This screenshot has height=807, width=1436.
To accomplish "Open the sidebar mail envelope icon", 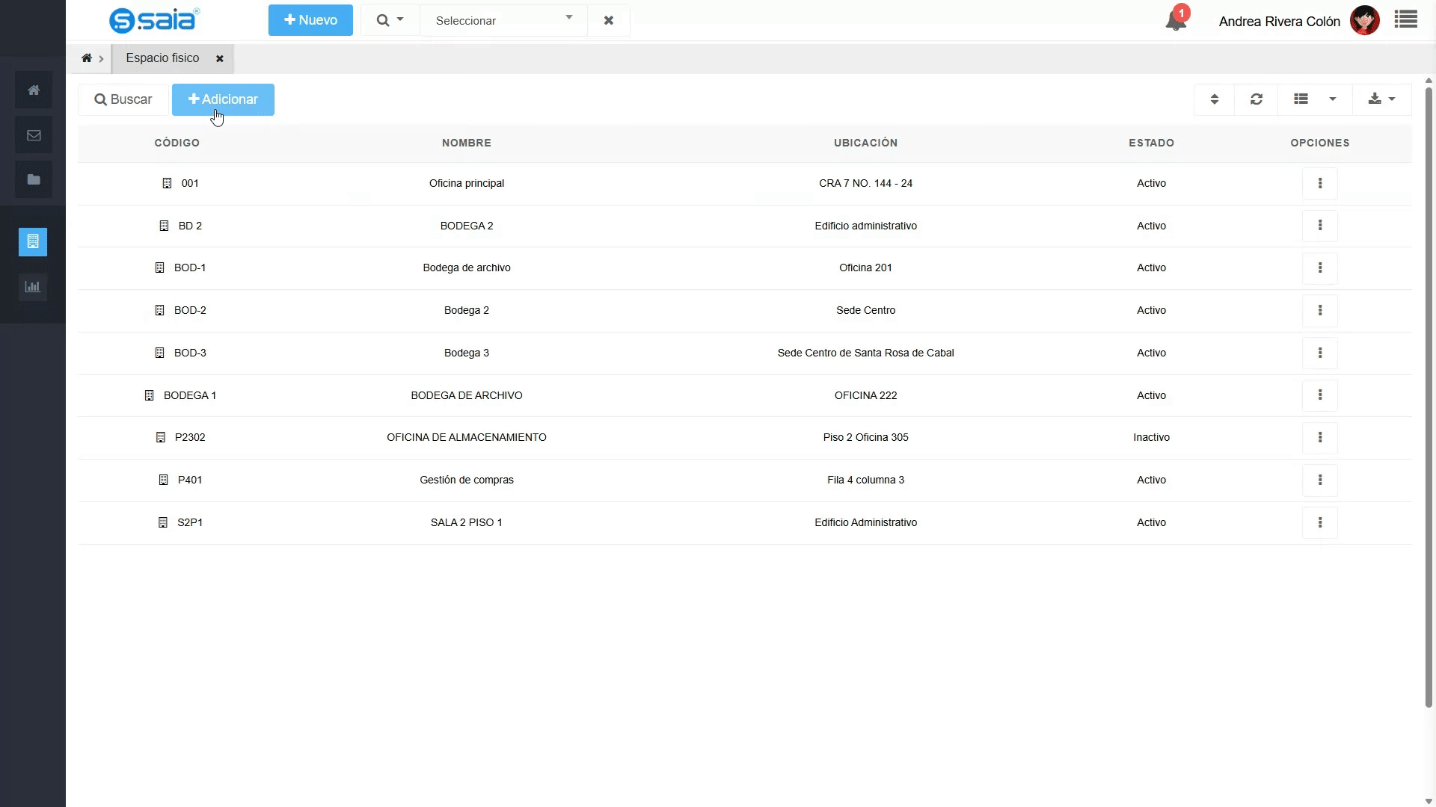I will 34,135.
